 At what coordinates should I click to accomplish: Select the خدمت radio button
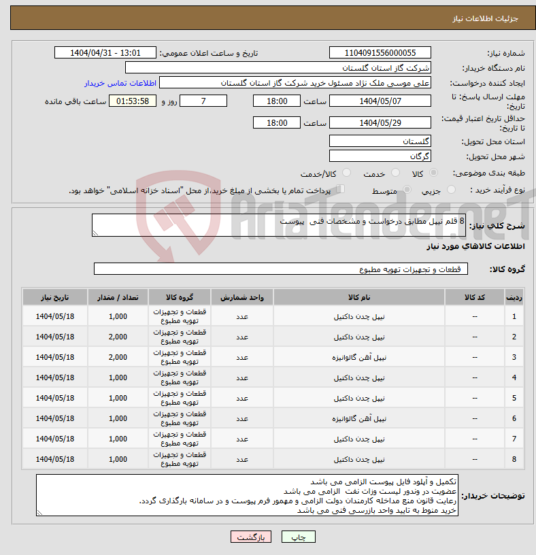tap(395, 173)
